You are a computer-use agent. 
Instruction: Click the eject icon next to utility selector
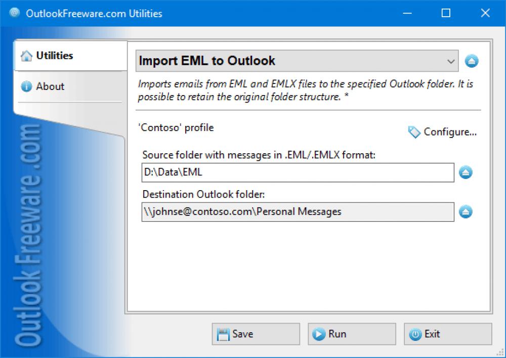[x=472, y=61]
